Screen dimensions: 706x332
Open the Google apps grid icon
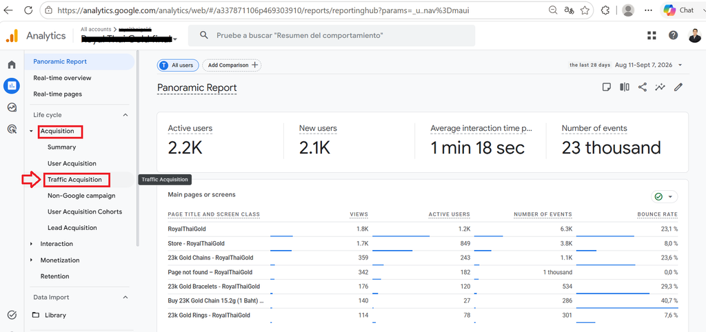click(652, 36)
